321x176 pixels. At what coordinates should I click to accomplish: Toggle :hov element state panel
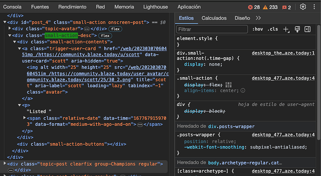point(258,29)
